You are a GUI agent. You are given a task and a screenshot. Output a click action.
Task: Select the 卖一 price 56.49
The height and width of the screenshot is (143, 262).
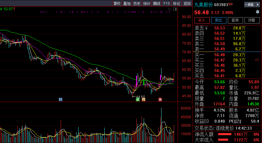pos(220,49)
